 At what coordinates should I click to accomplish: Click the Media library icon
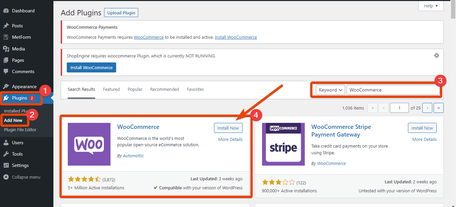point(6,49)
